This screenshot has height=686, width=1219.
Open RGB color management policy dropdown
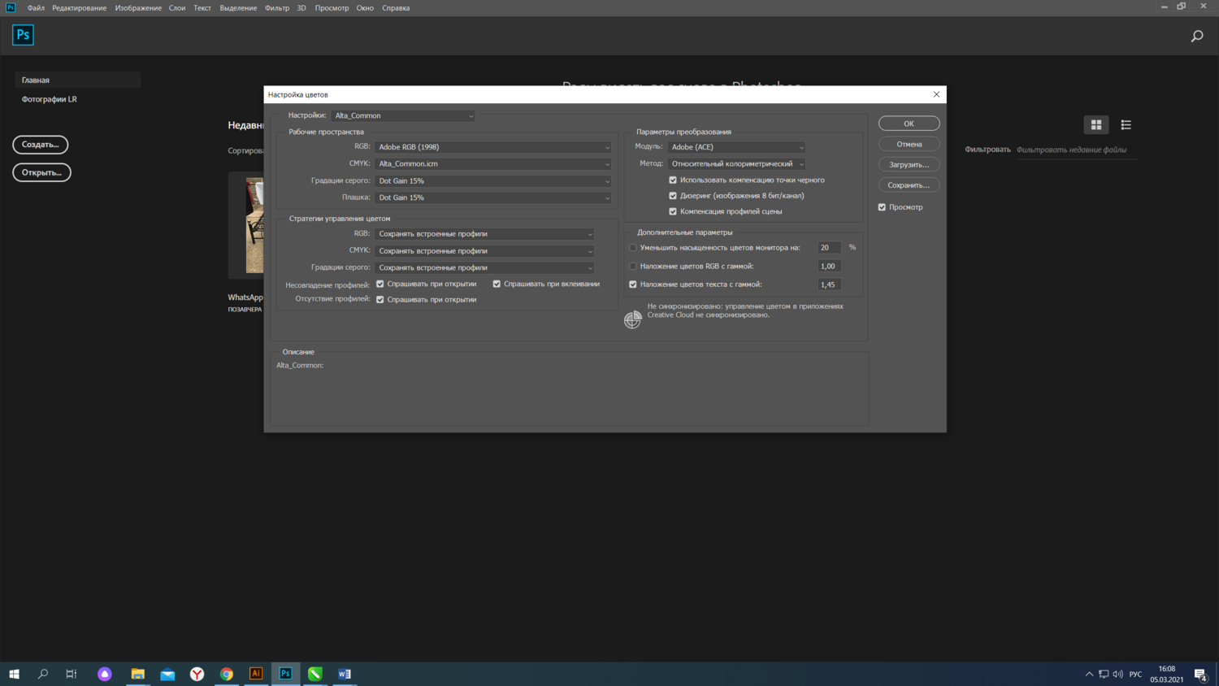(484, 234)
